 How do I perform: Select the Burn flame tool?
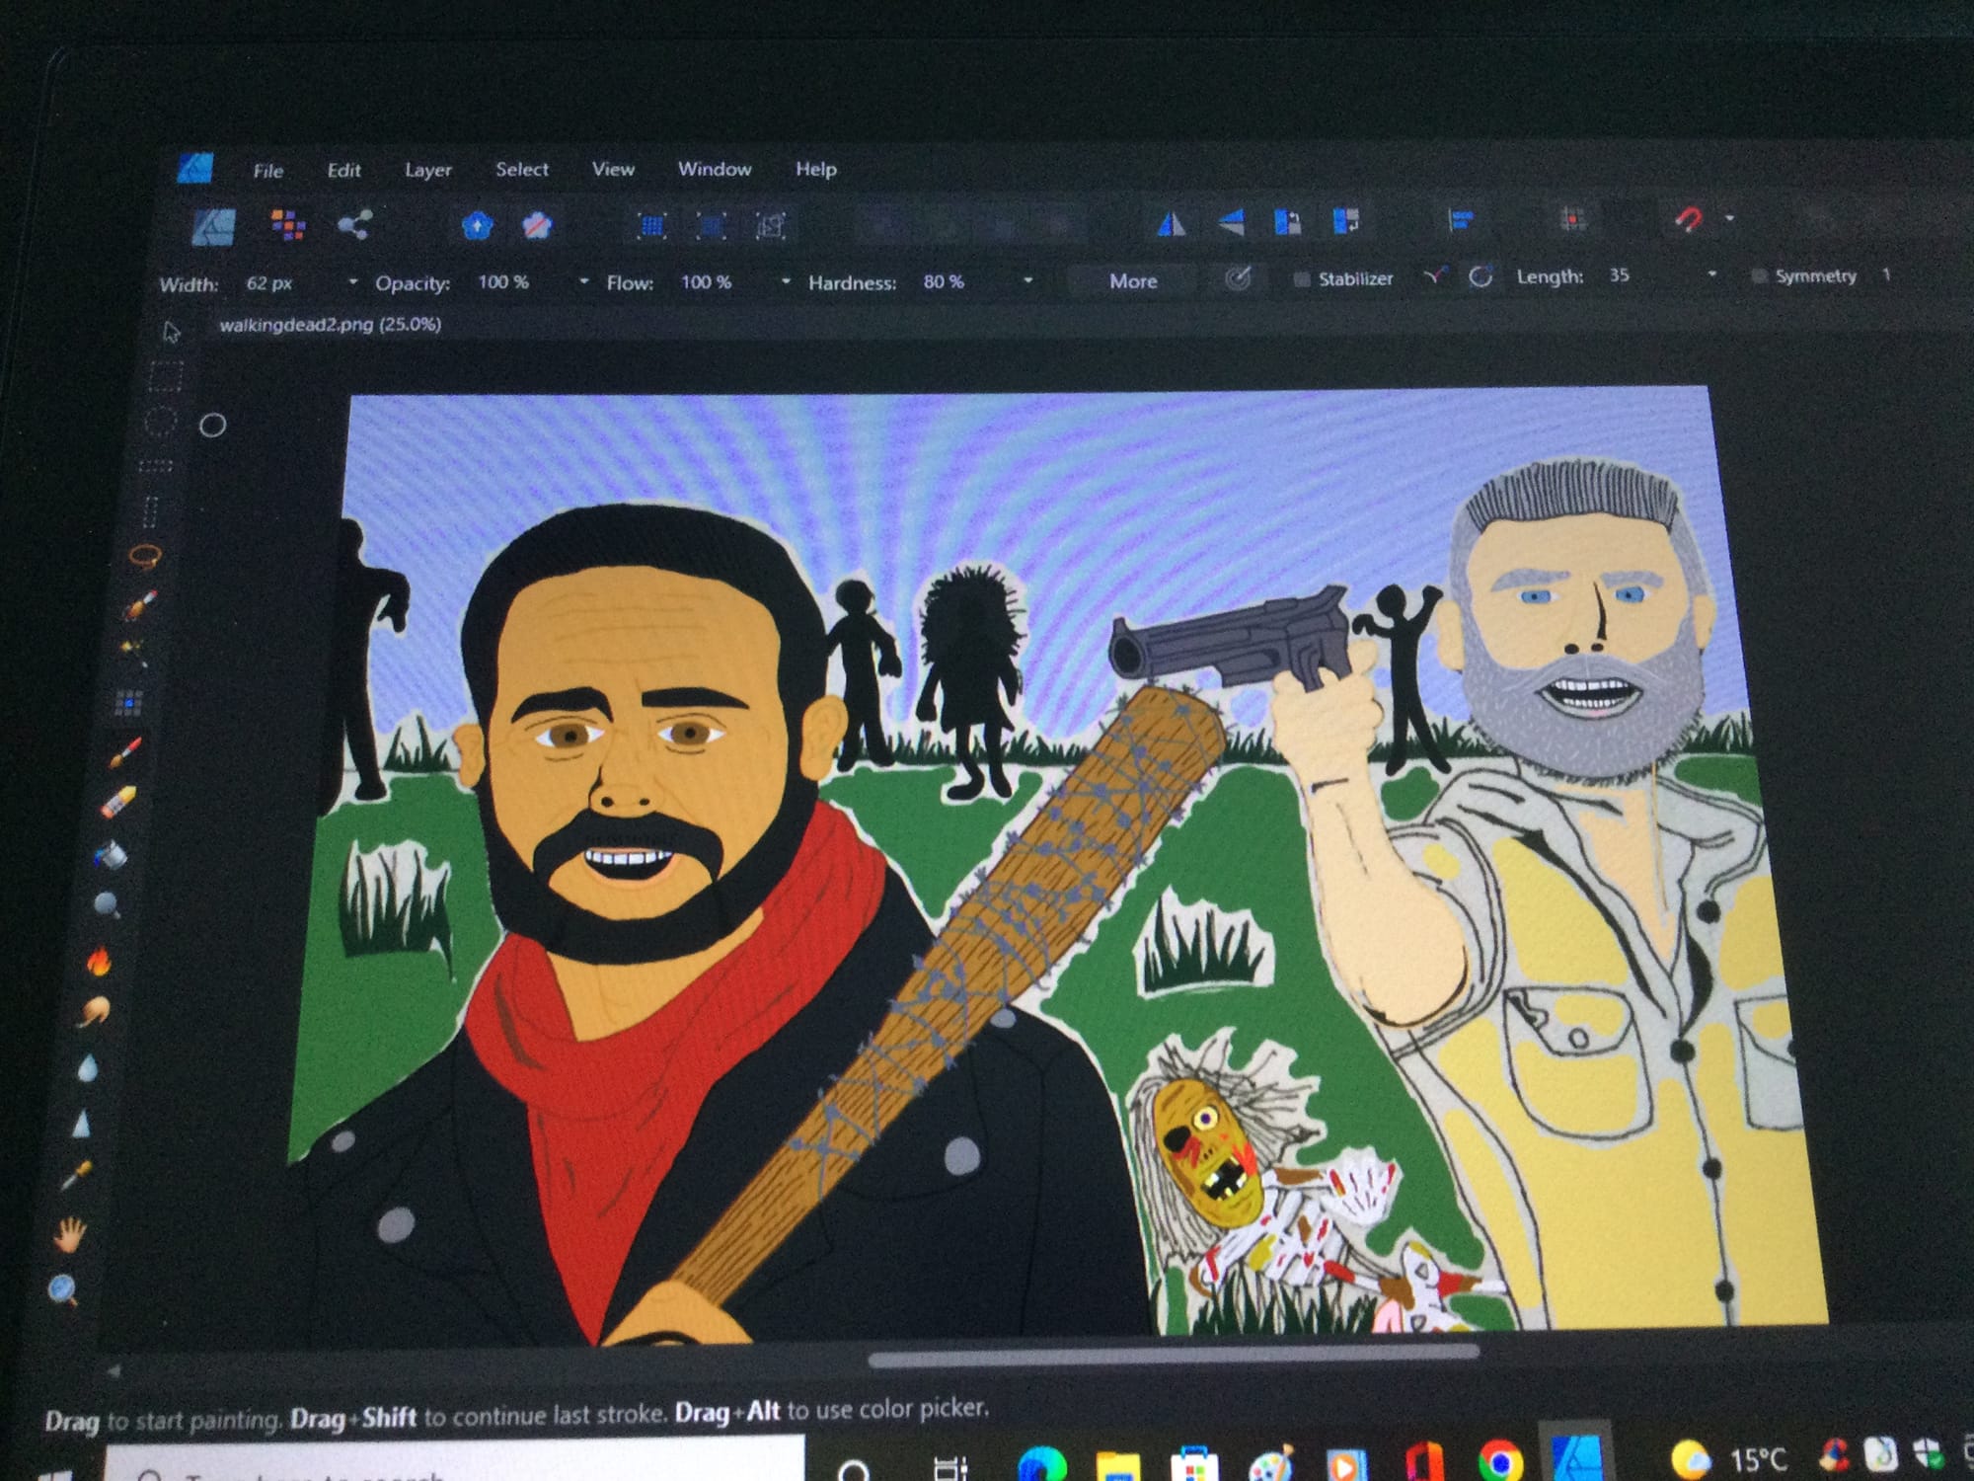(x=99, y=961)
